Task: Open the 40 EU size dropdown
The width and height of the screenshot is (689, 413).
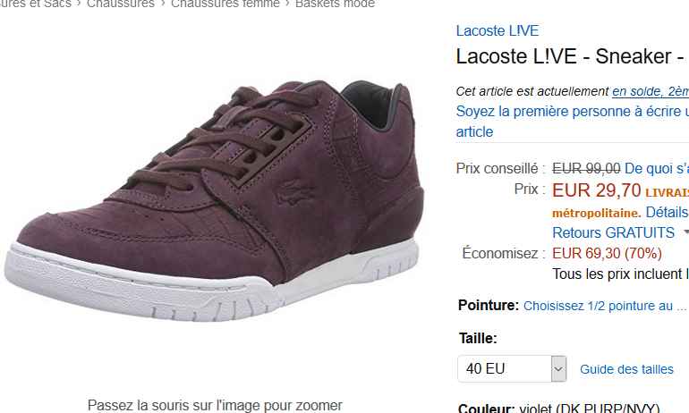Action: click(512, 368)
